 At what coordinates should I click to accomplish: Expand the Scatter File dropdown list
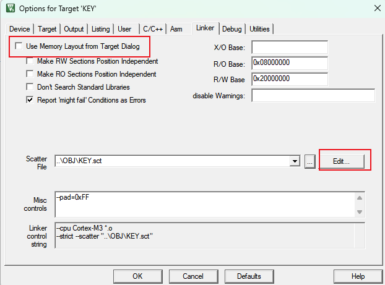[x=295, y=161]
